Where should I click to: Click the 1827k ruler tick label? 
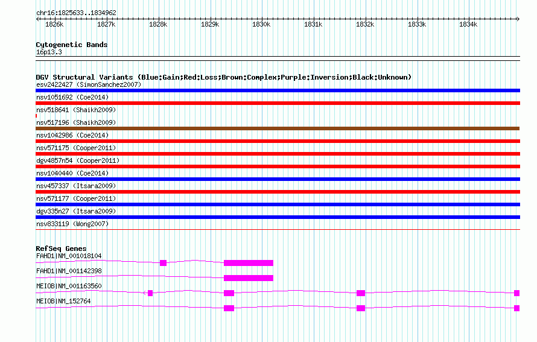click(106, 24)
